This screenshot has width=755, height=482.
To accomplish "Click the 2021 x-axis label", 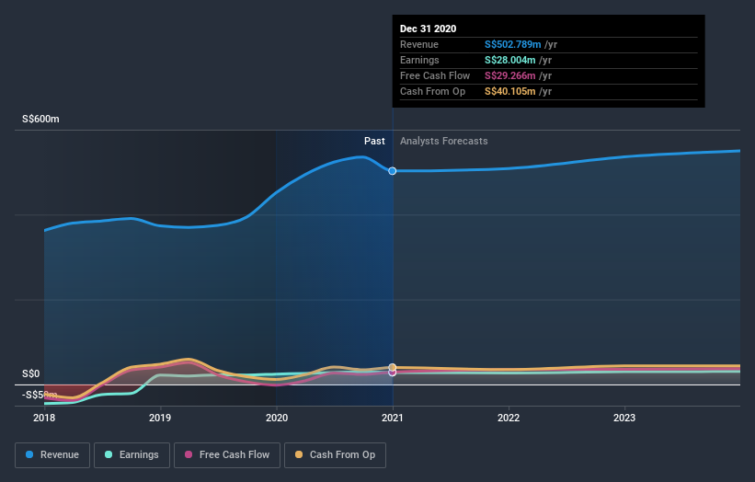I will [393, 418].
